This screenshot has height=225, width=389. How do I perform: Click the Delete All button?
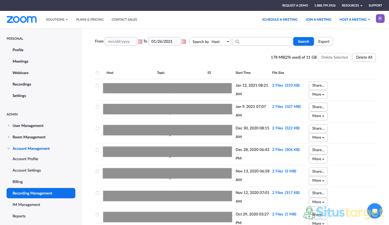(x=364, y=57)
